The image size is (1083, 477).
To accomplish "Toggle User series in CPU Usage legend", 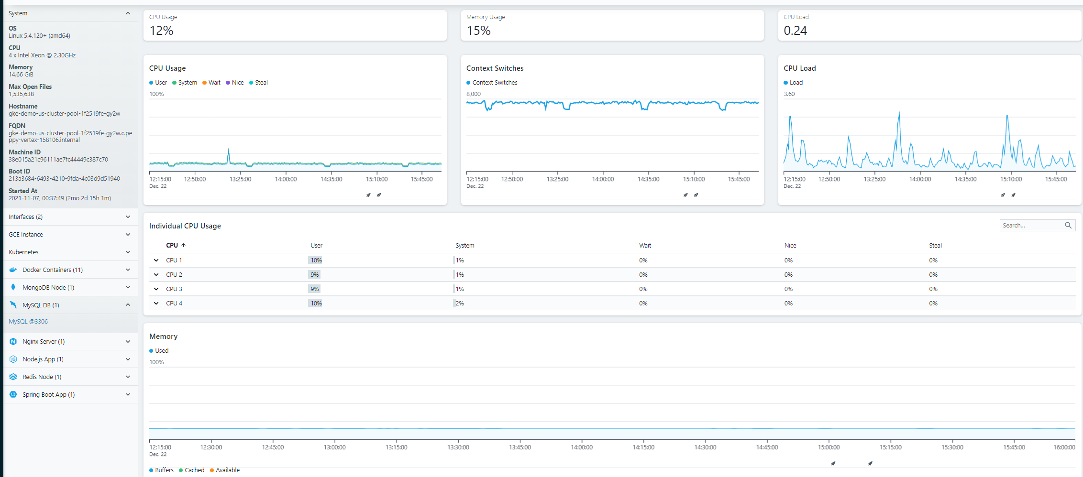I will (158, 83).
